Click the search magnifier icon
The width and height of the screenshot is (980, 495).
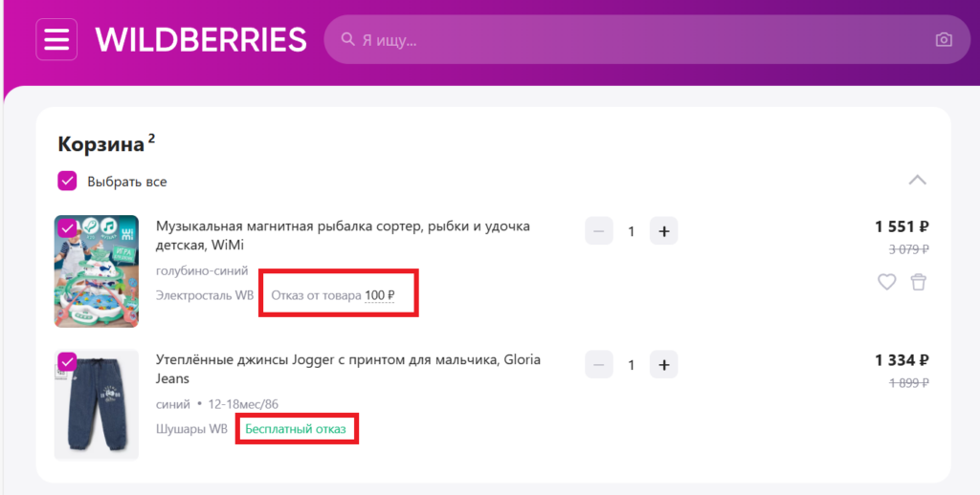(x=348, y=40)
